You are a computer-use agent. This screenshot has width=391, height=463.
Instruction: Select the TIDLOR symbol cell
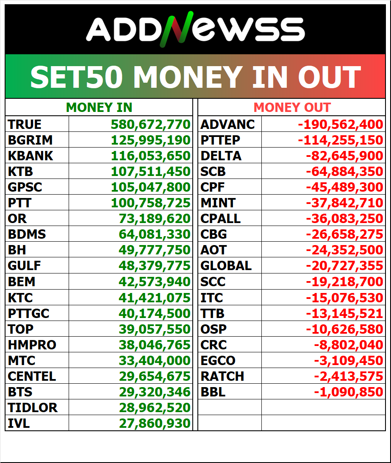pyautogui.click(x=33, y=407)
